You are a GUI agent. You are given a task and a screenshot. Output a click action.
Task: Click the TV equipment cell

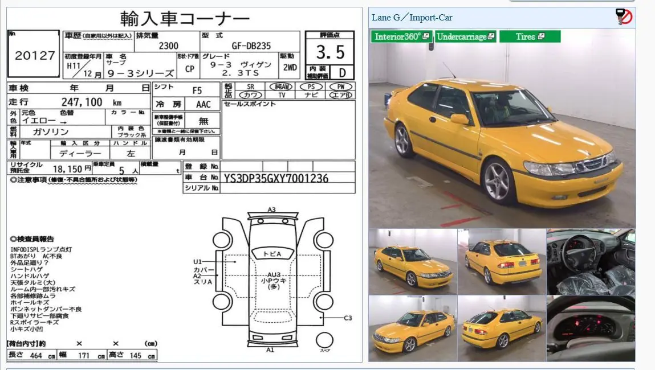(x=282, y=94)
